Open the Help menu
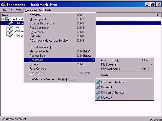Image resolution: width=162 pixels, height=121 pixels. [x=48, y=10]
